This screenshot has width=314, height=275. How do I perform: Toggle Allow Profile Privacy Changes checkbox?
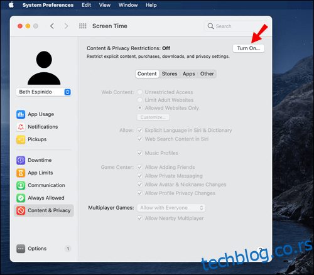pyautogui.click(x=139, y=193)
